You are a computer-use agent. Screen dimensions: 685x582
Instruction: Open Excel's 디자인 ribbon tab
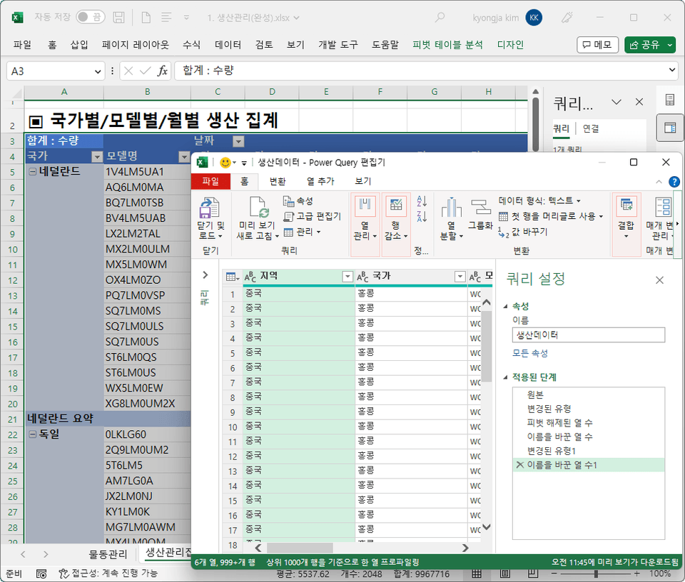(x=510, y=44)
